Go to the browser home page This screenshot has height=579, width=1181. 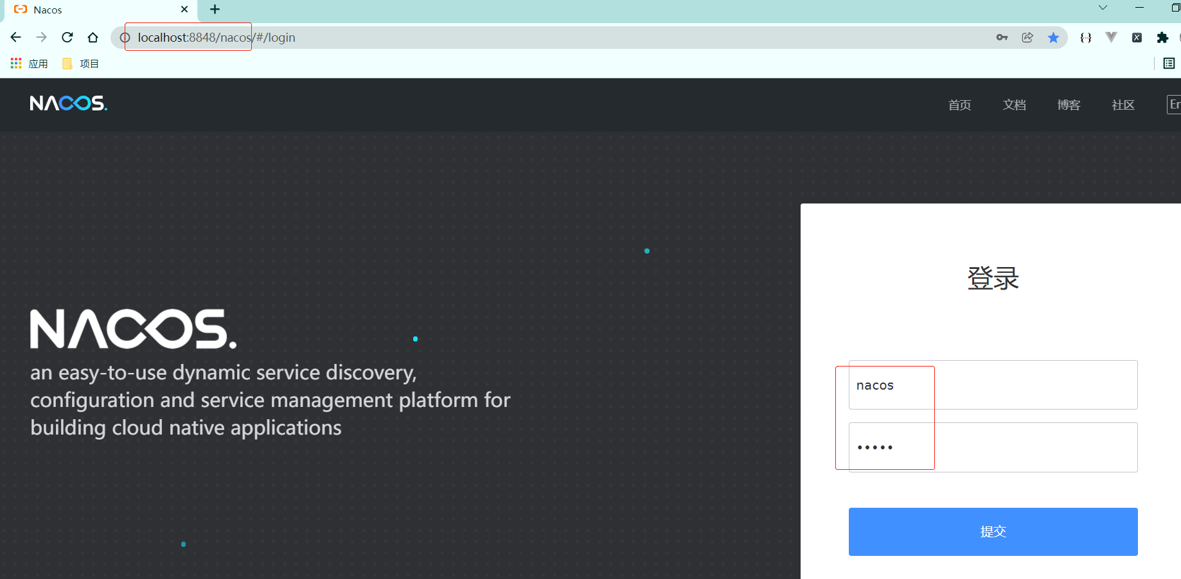tap(93, 37)
